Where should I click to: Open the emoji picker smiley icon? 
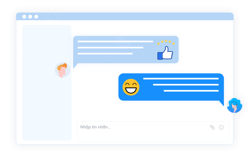point(221,127)
